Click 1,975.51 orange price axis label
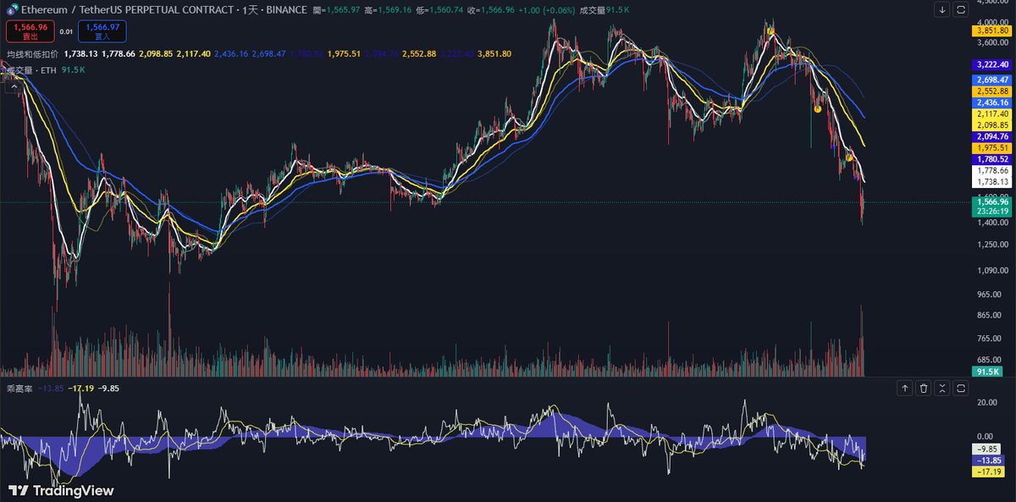1016x502 pixels. [x=991, y=148]
